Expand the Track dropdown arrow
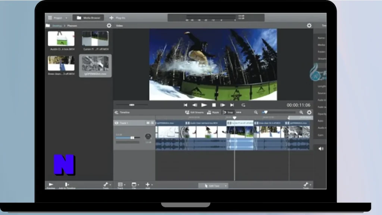The image size is (382, 215). 125,185
